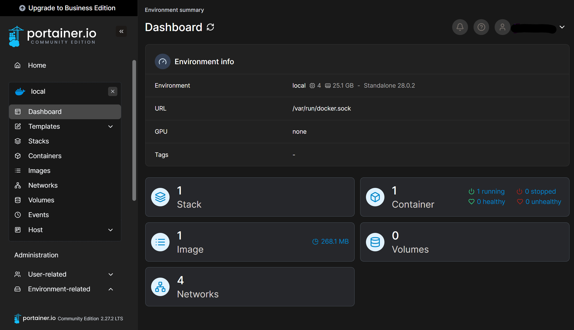The height and width of the screenshot is (330, 574).
Task: Collapse the Environment-related section
Action: tap(110, 289)
